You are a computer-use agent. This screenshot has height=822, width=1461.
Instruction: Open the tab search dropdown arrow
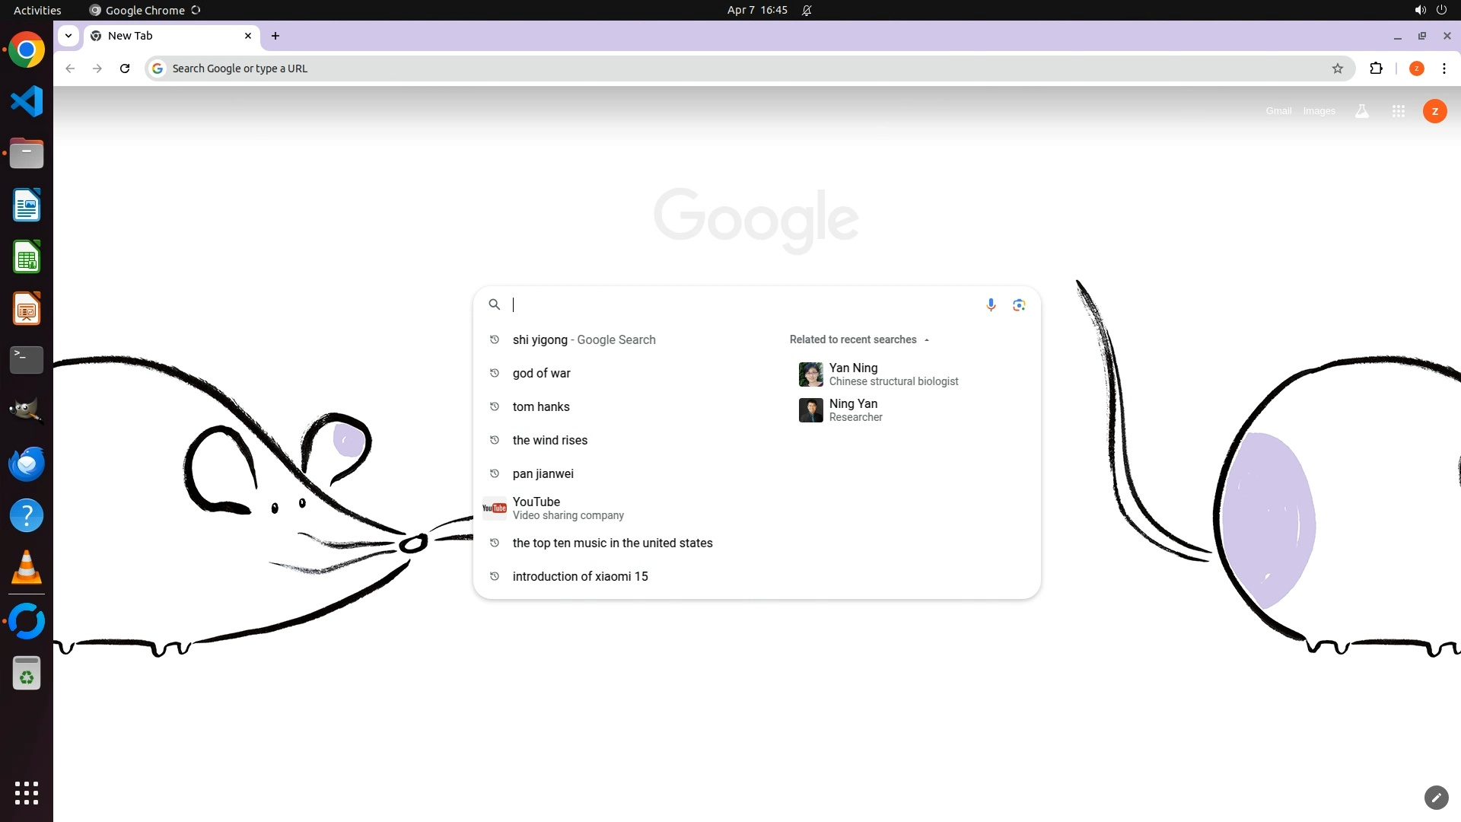(68, 36)
